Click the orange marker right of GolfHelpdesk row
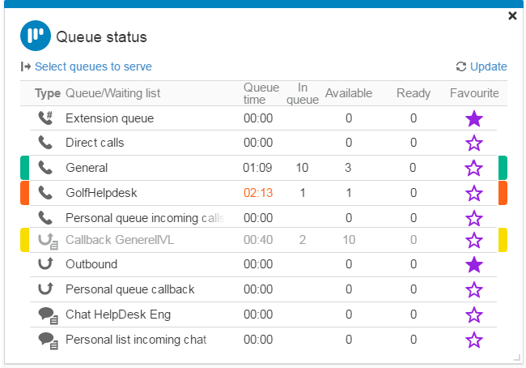The height and width of the screenshot is (368, 526). pos(503,193)
